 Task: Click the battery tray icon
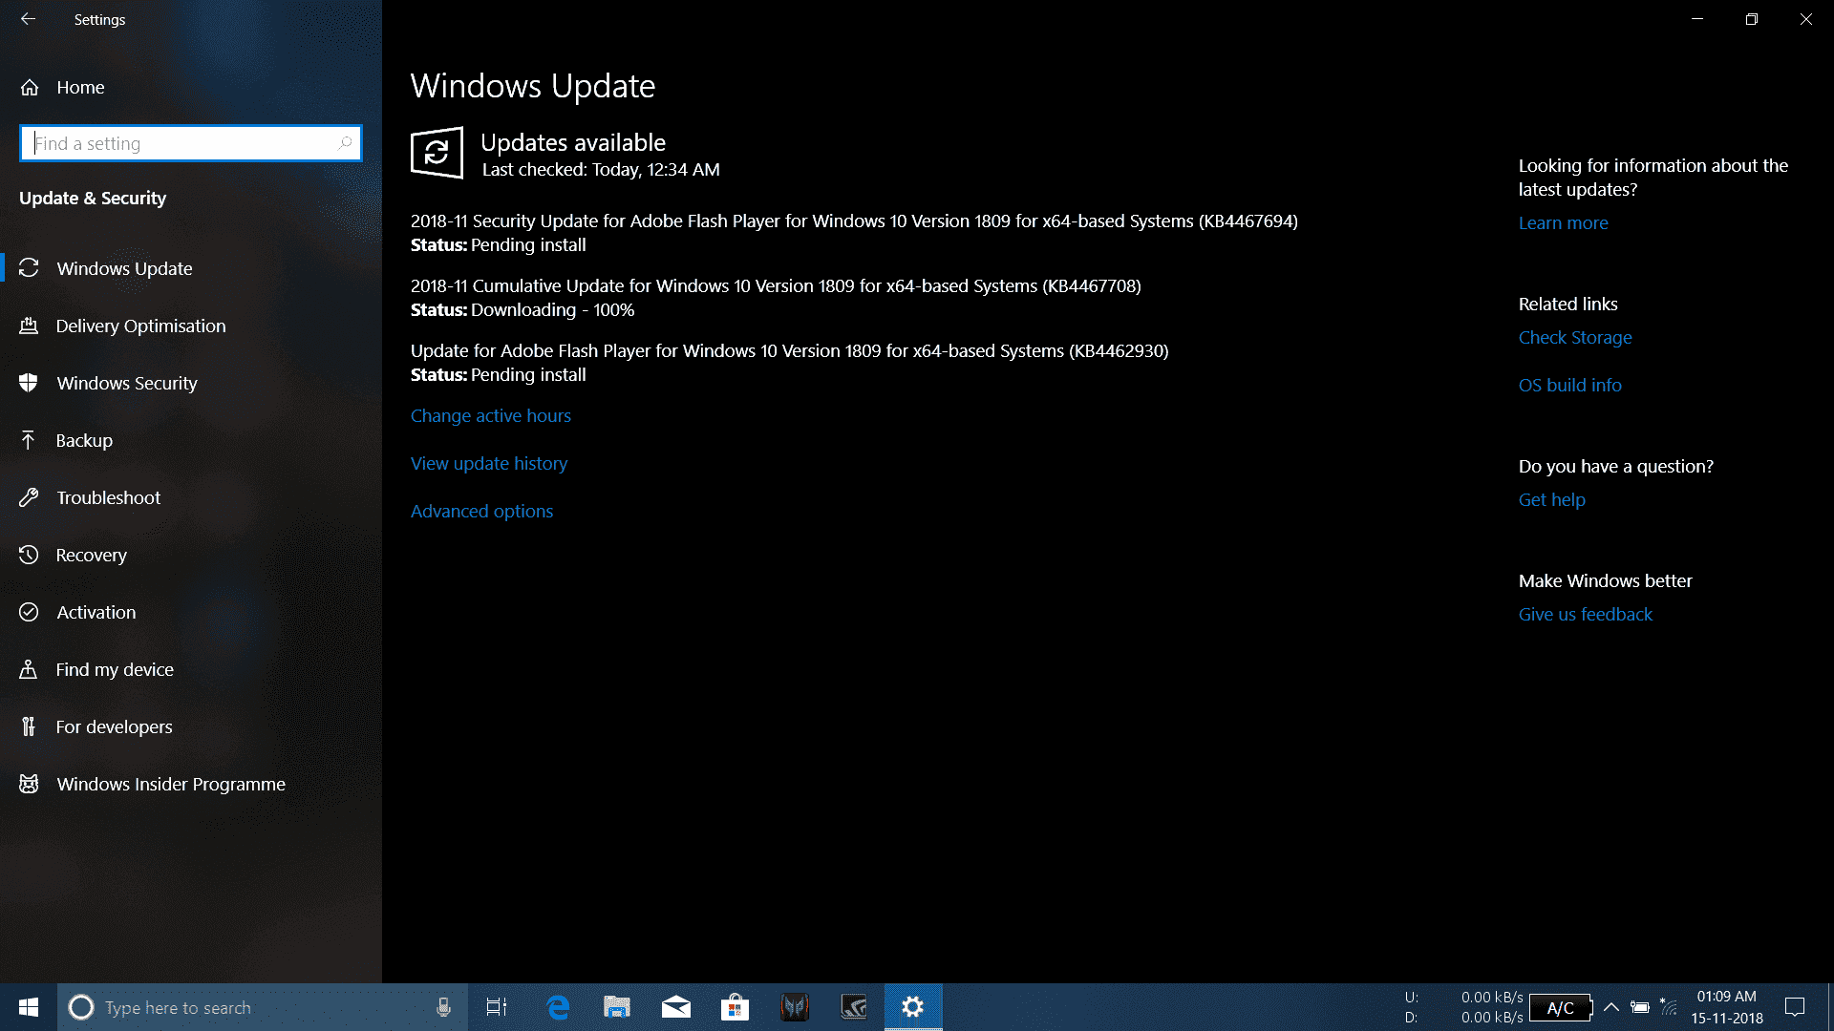point(1640,1007)
